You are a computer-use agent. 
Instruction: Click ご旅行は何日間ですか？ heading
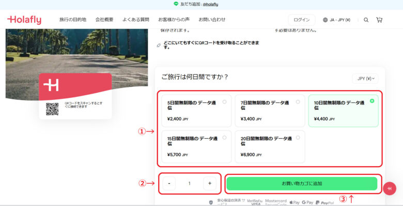coord(195,77)
